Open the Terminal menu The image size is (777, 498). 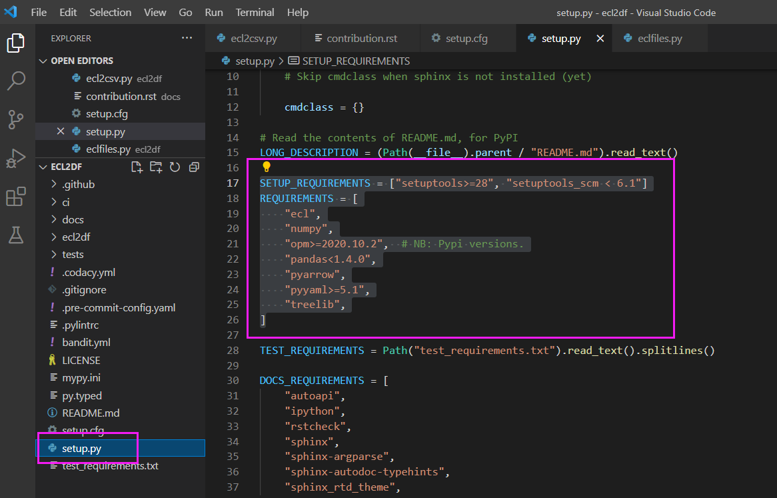255,13
